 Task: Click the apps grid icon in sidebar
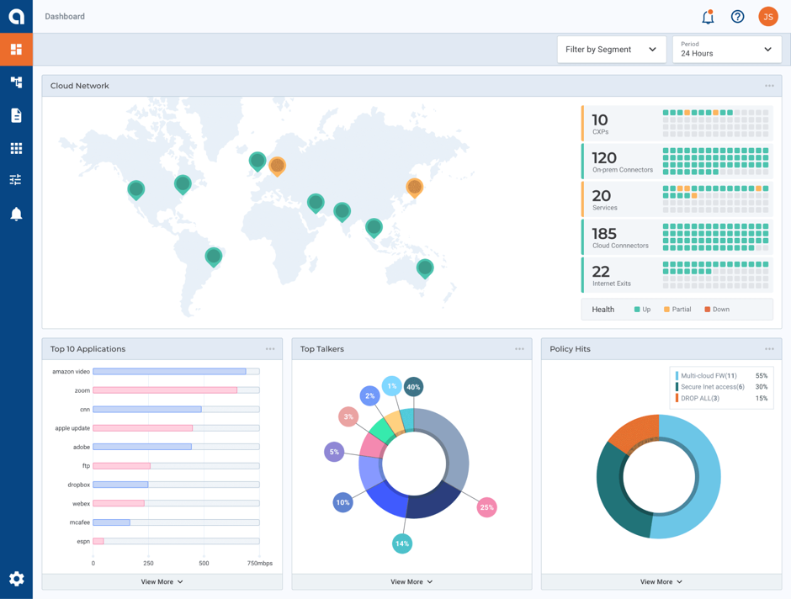click(x=16, y=148)
